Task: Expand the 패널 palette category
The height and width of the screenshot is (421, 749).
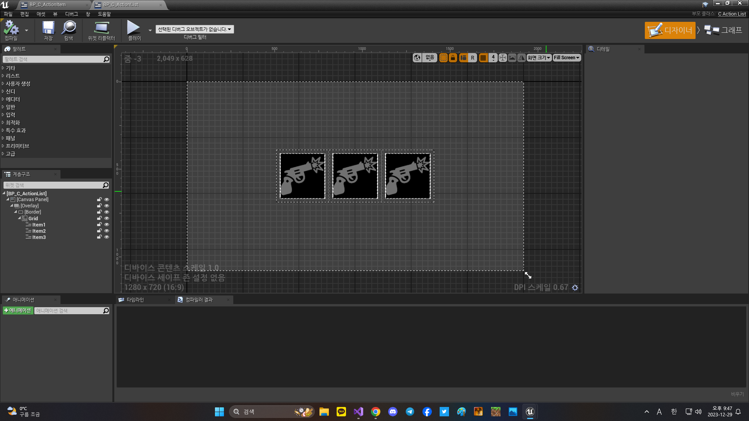Action: pos(11,138)
